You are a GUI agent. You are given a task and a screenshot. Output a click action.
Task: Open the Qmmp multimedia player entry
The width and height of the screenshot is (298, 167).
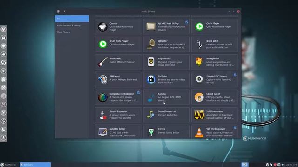pos(118,27)
